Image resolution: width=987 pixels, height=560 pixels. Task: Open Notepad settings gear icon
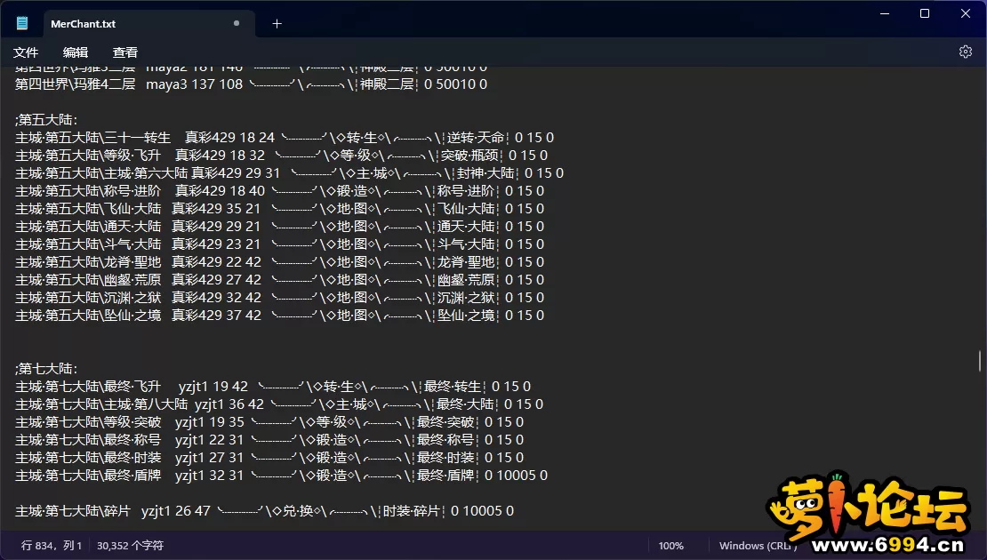tap(965, 52)
